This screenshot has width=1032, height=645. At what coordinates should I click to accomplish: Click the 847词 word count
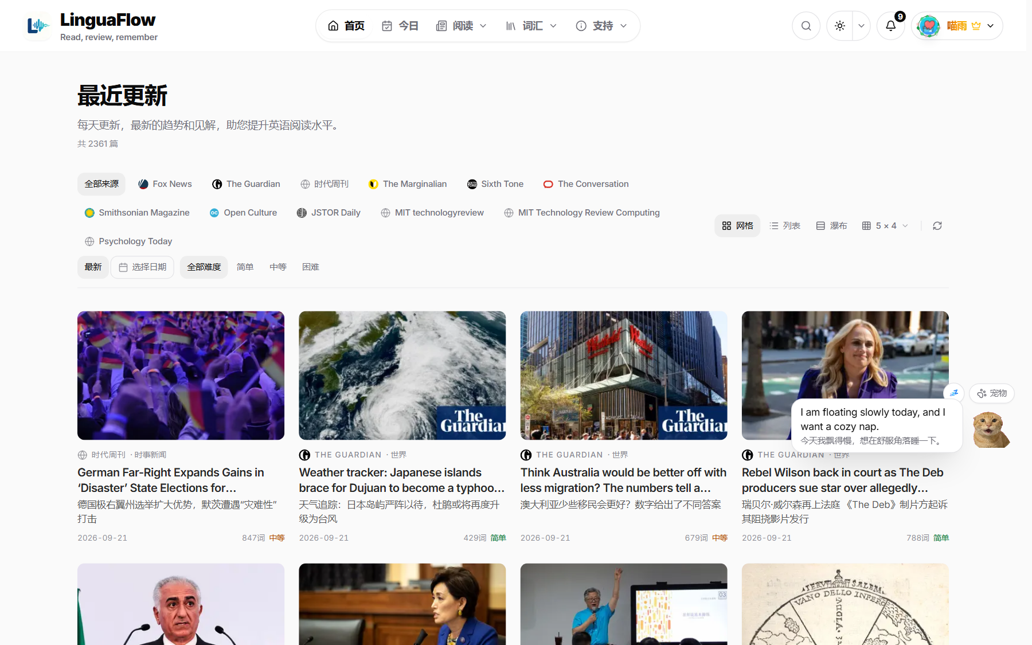coord(253,538)
